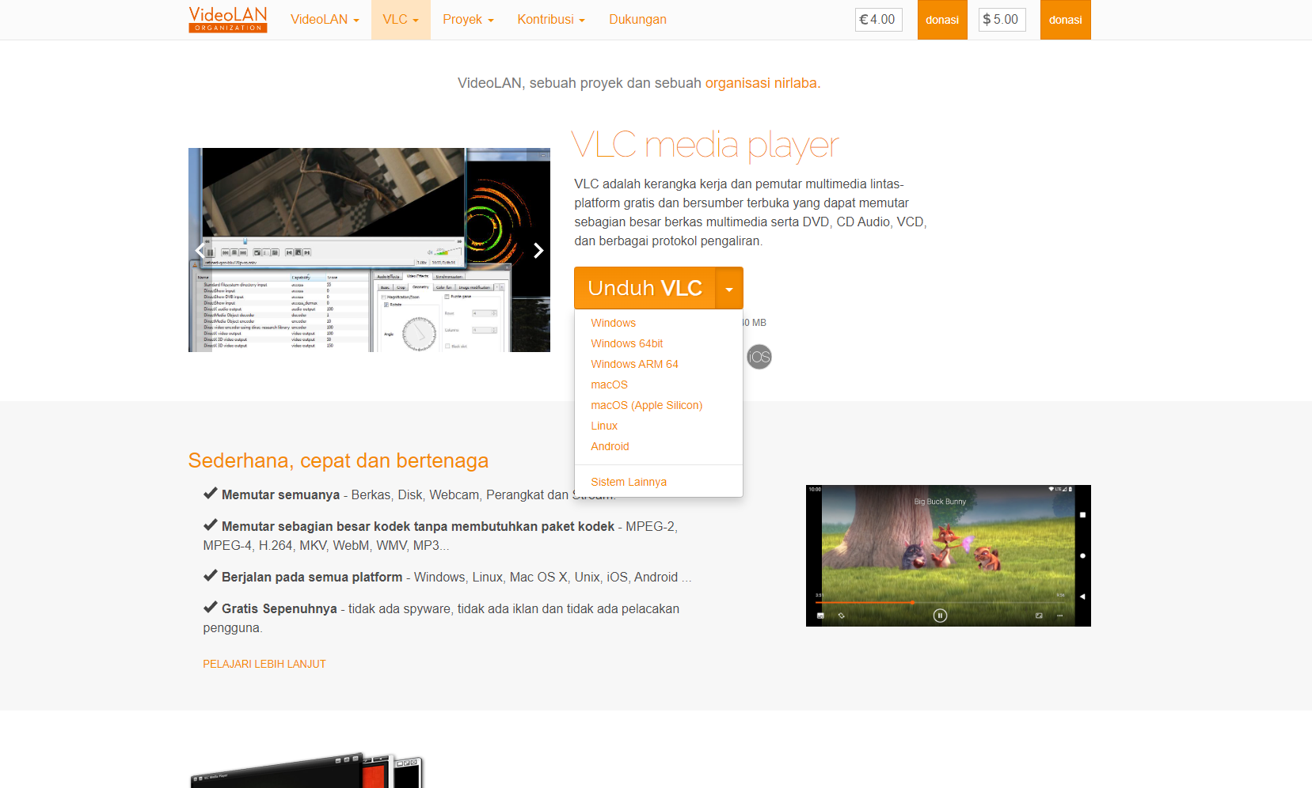Select the Android download option
Screen dimensions: 1312x788
coord(610,446)
